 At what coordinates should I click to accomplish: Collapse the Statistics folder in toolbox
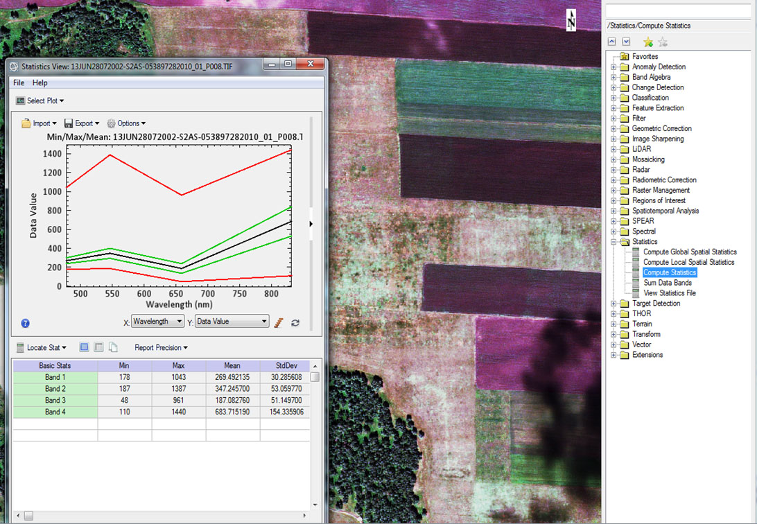pyautogui.click(x=614, y=242)
